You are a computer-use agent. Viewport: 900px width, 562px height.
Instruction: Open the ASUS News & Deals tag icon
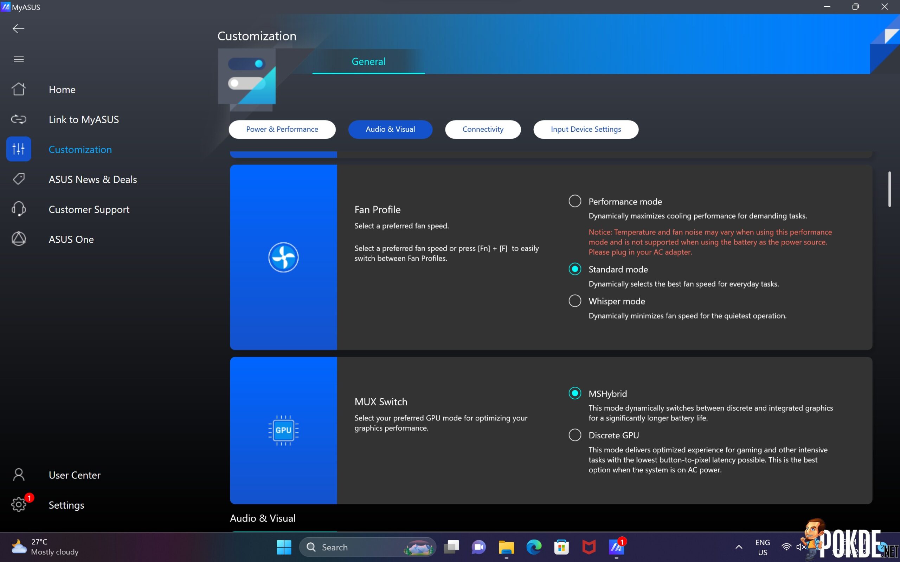point(19,179)
